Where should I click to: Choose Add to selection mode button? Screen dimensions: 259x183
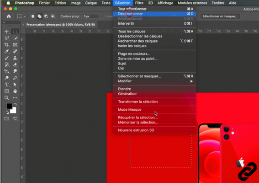pos(39,16)
